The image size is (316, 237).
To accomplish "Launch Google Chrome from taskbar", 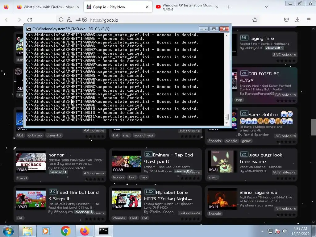I will click(x=65, y=231).
